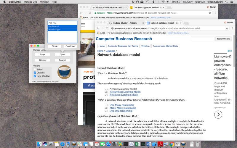The image size is (237, 148).
Task: Open Xcode icon in the dock
Action: coord(154,144)
